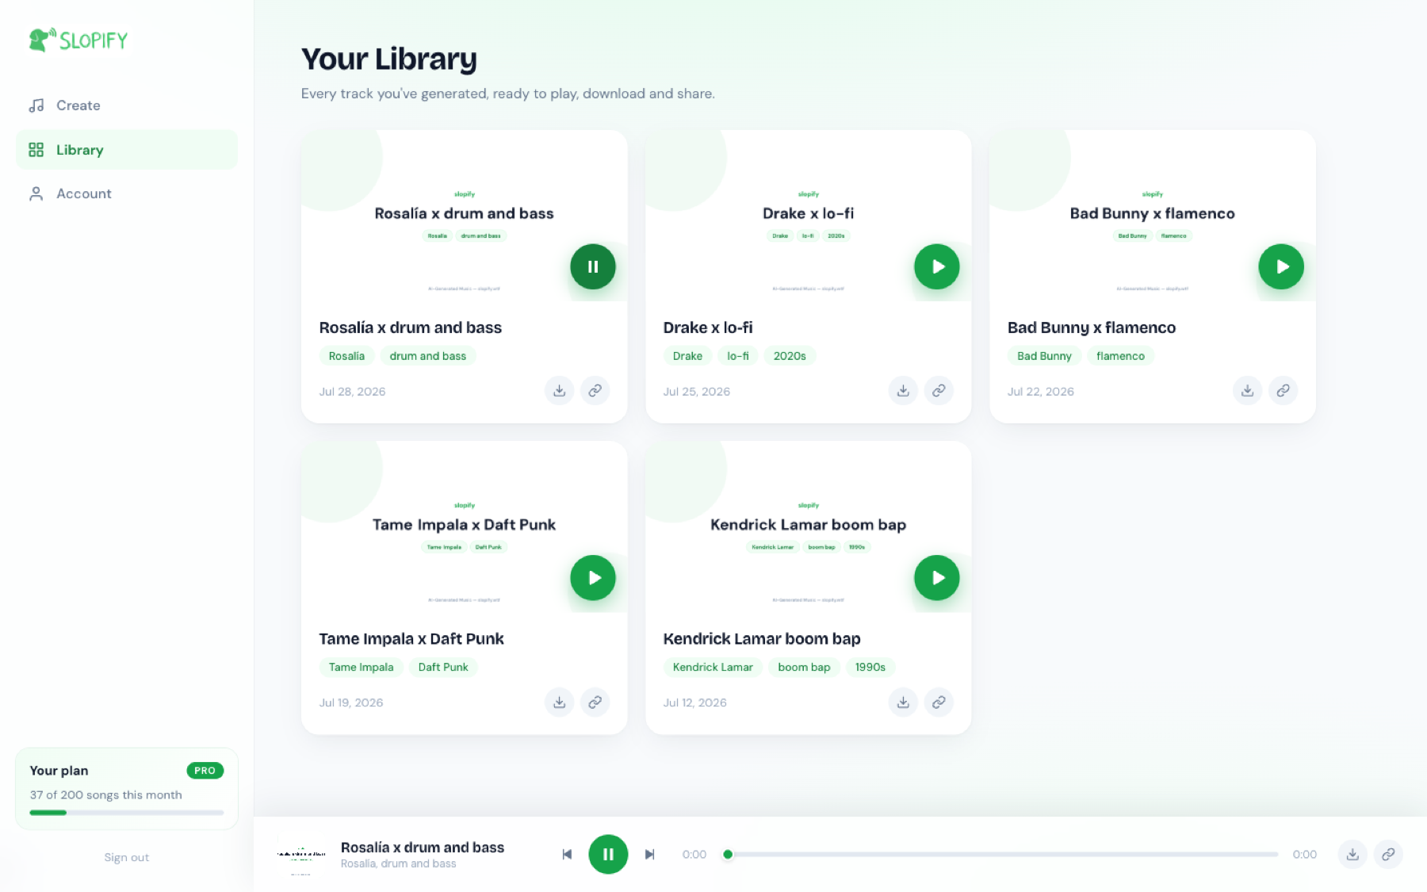Viewport: 1427px width, 892px height.
Task: Click 'Jul 22, 2026' date text
Action: pyautogui.click(x=1041, y=392)
